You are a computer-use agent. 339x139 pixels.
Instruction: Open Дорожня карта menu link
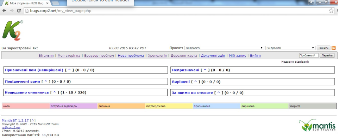click(x=184, y=56)
